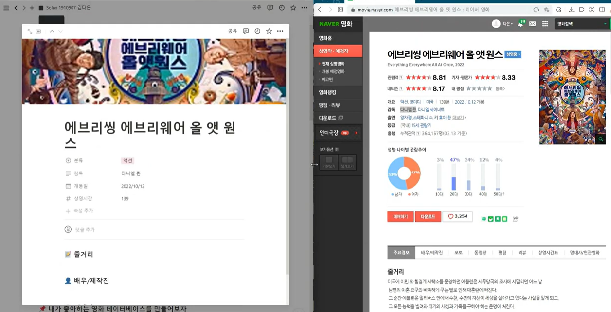611x312 pixels.
Task: Like the movie with heart 3,254 button
Action: tap(457, 217)
